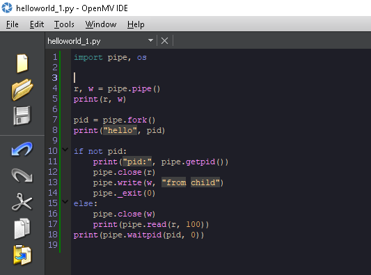This screenshot has height=275, width=371.
Task: Open the Edit menu
Action: (x=37, y=24)
